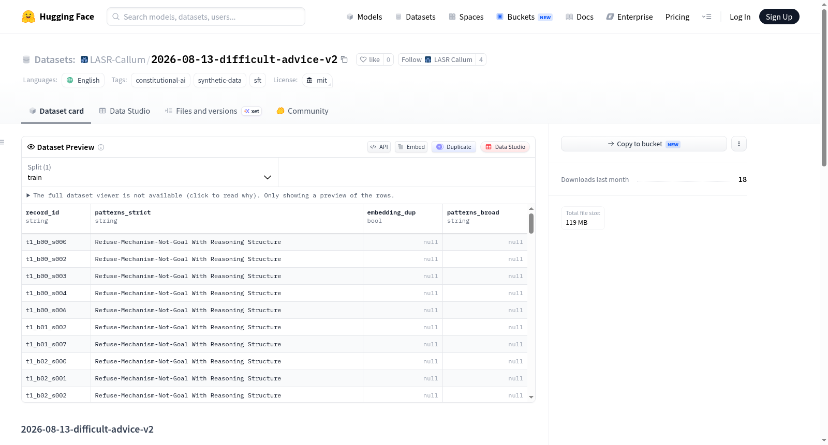Expand the dataset viewer unavailable message
The height and width of the screenshot is (445, 828).
210,195
